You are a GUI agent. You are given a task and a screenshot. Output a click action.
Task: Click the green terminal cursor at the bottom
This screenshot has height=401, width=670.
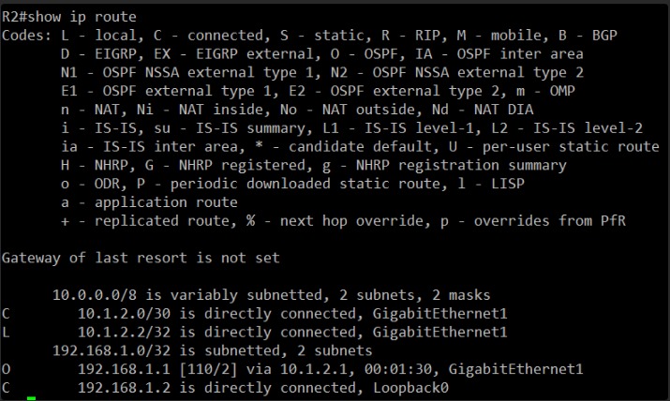tap(31, 398)
